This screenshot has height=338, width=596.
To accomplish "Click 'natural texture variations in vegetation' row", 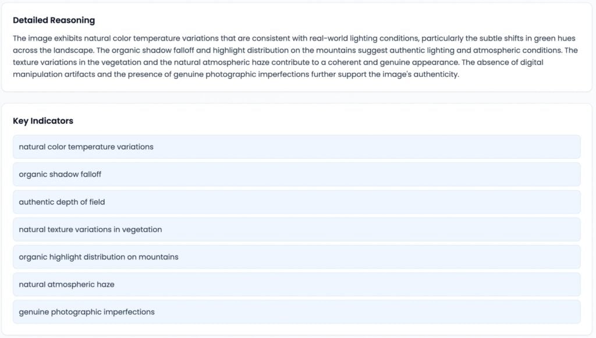I will [x=296, y=229].
